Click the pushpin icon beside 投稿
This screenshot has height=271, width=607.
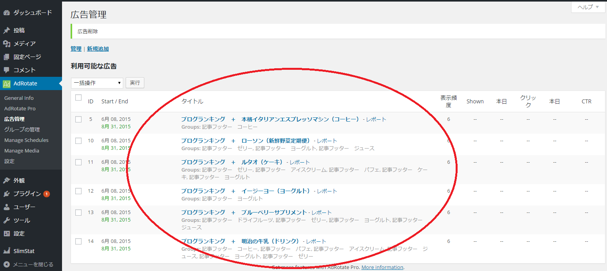tap(7, 30)
